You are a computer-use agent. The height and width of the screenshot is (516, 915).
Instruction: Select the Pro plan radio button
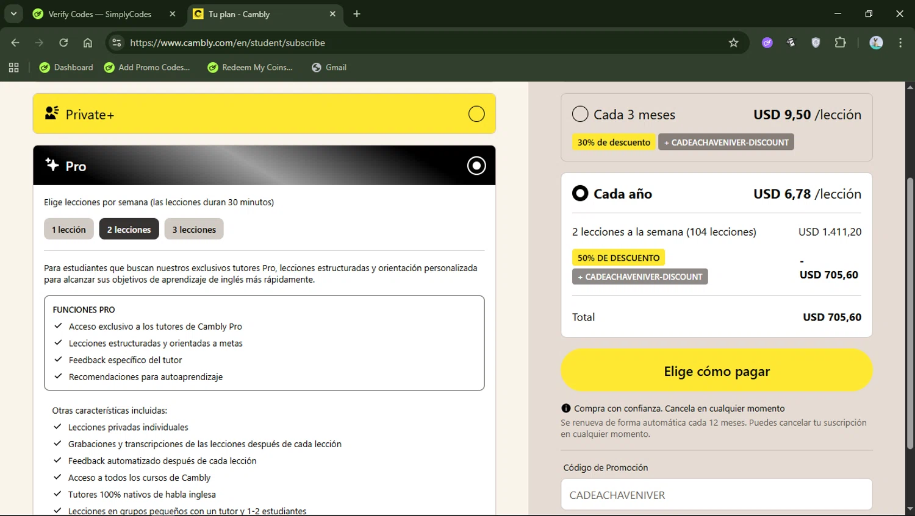[476, 166]
